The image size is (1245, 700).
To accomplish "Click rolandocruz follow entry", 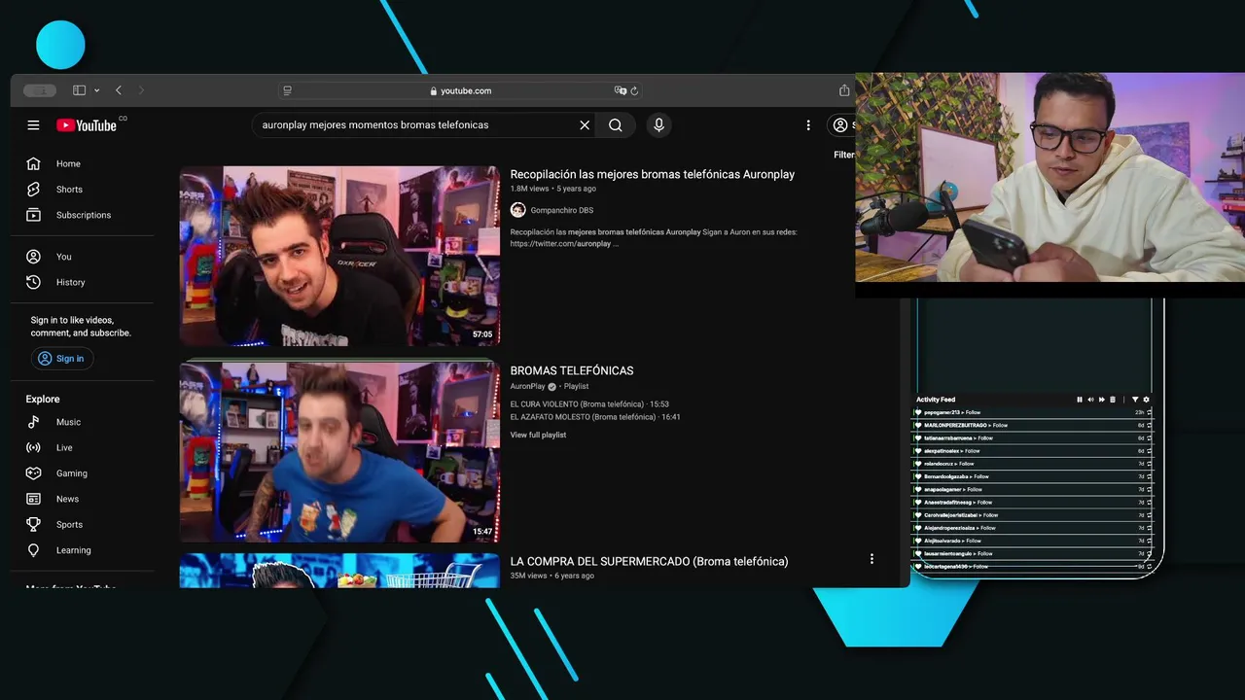I will (x=1033, y=464).
